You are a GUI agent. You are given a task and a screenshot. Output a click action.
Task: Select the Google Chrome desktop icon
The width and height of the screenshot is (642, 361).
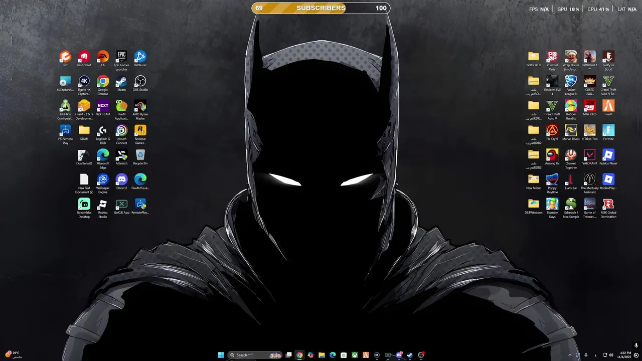pos(103,86)
